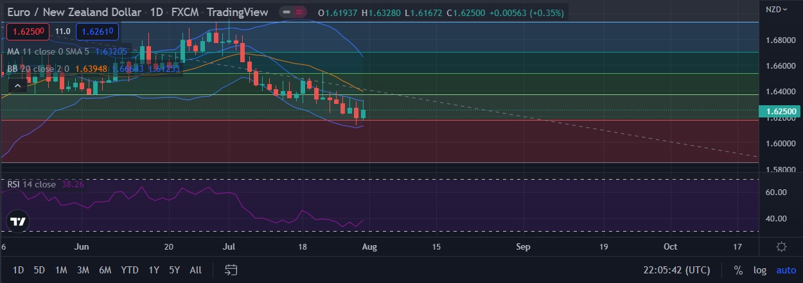Select the 5D time range
The width and height of the screenshot is (803, 283).
(x=39, y=270)
